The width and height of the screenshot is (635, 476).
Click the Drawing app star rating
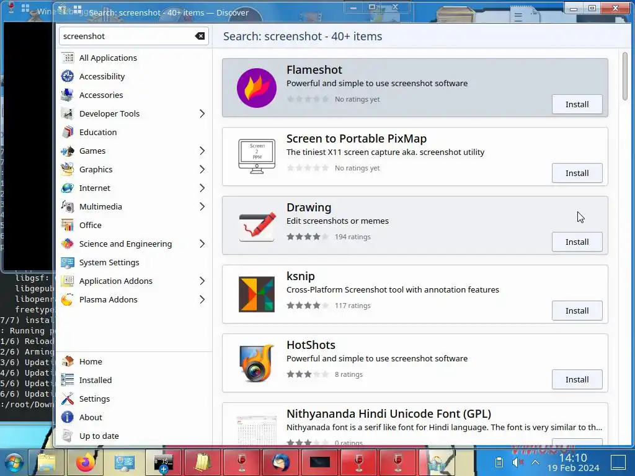308,237
